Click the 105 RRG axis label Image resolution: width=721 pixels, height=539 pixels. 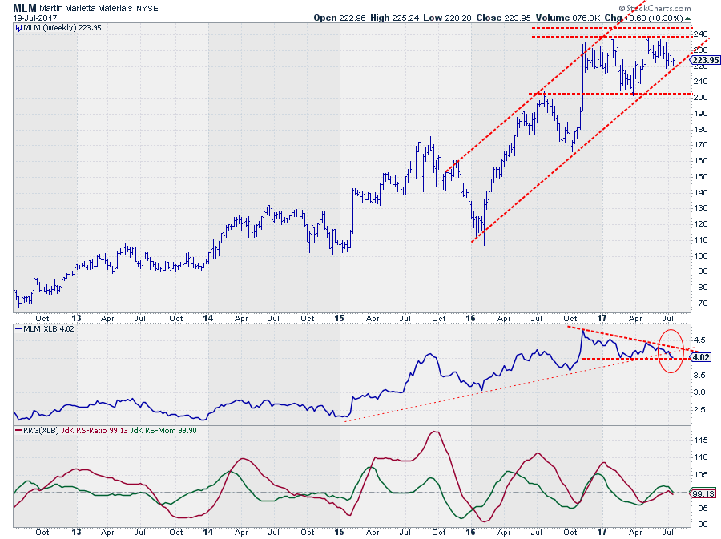click(x=701, y=475)
